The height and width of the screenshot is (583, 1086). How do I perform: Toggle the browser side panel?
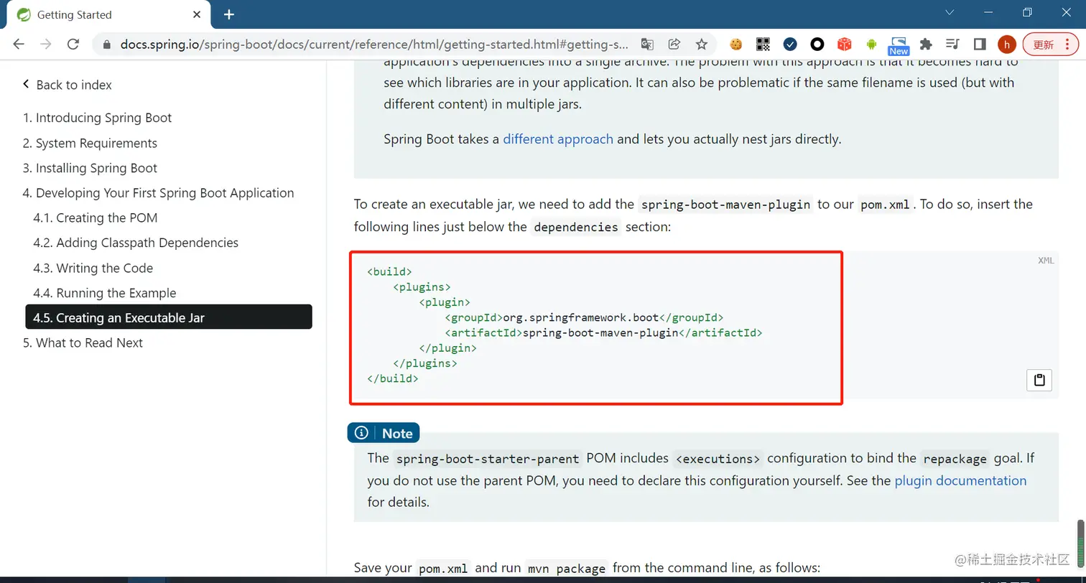coord(980,44)
